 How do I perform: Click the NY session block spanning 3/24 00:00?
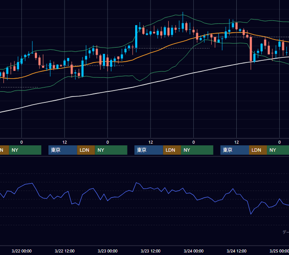pos(197,150)
